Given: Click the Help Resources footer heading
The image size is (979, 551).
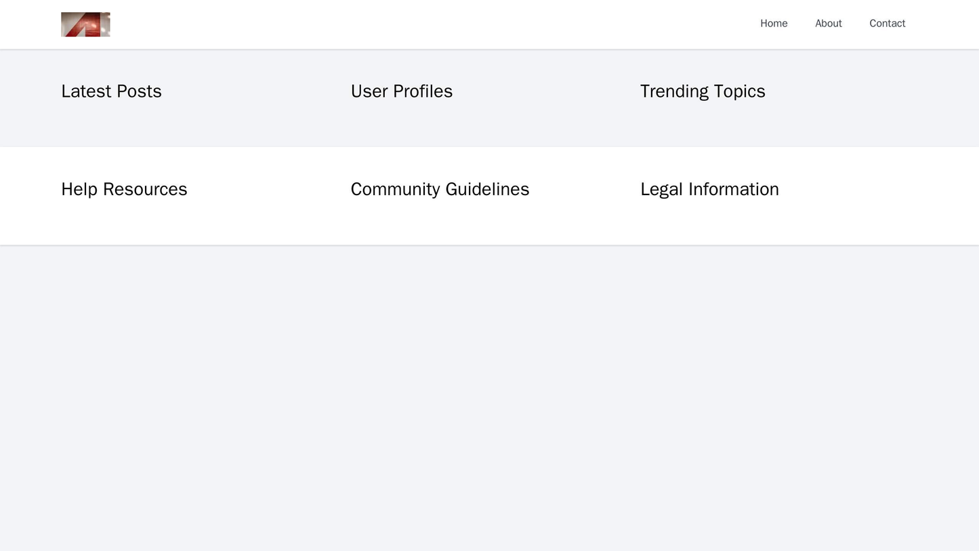Looking at the screenshot, I should (124, 189).
